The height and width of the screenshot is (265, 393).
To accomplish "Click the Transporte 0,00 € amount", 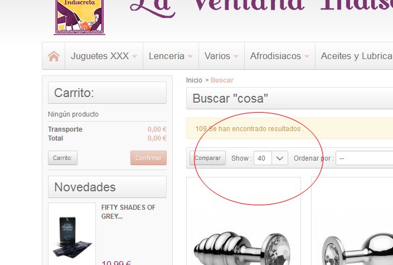I will tap(157, 129).
